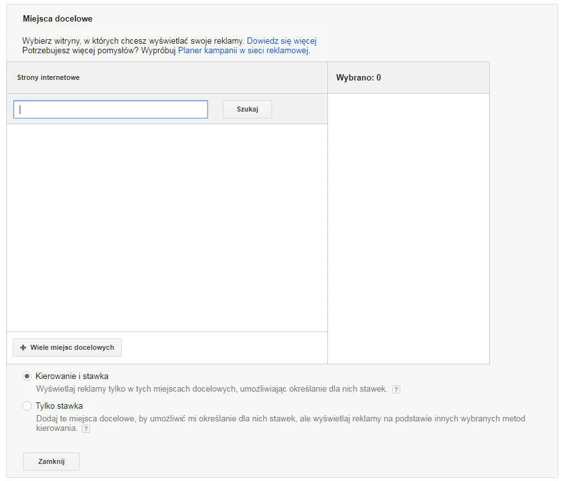The width and height of the screenshot is (564, 481).
Task: Click the Strony internetowe column header
Action: (48, 77)
